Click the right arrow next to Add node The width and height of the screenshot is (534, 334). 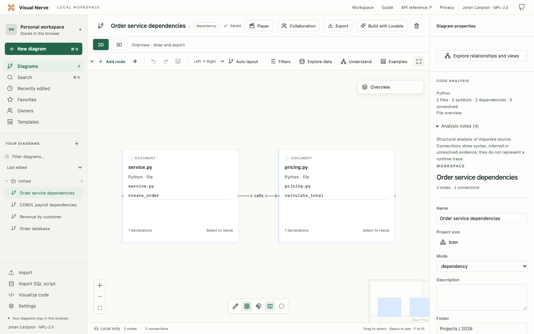pyautogui.click(x=135, y=61)
